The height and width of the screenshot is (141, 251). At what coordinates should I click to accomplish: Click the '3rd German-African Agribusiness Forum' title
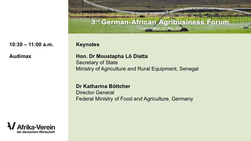[160, 22]
